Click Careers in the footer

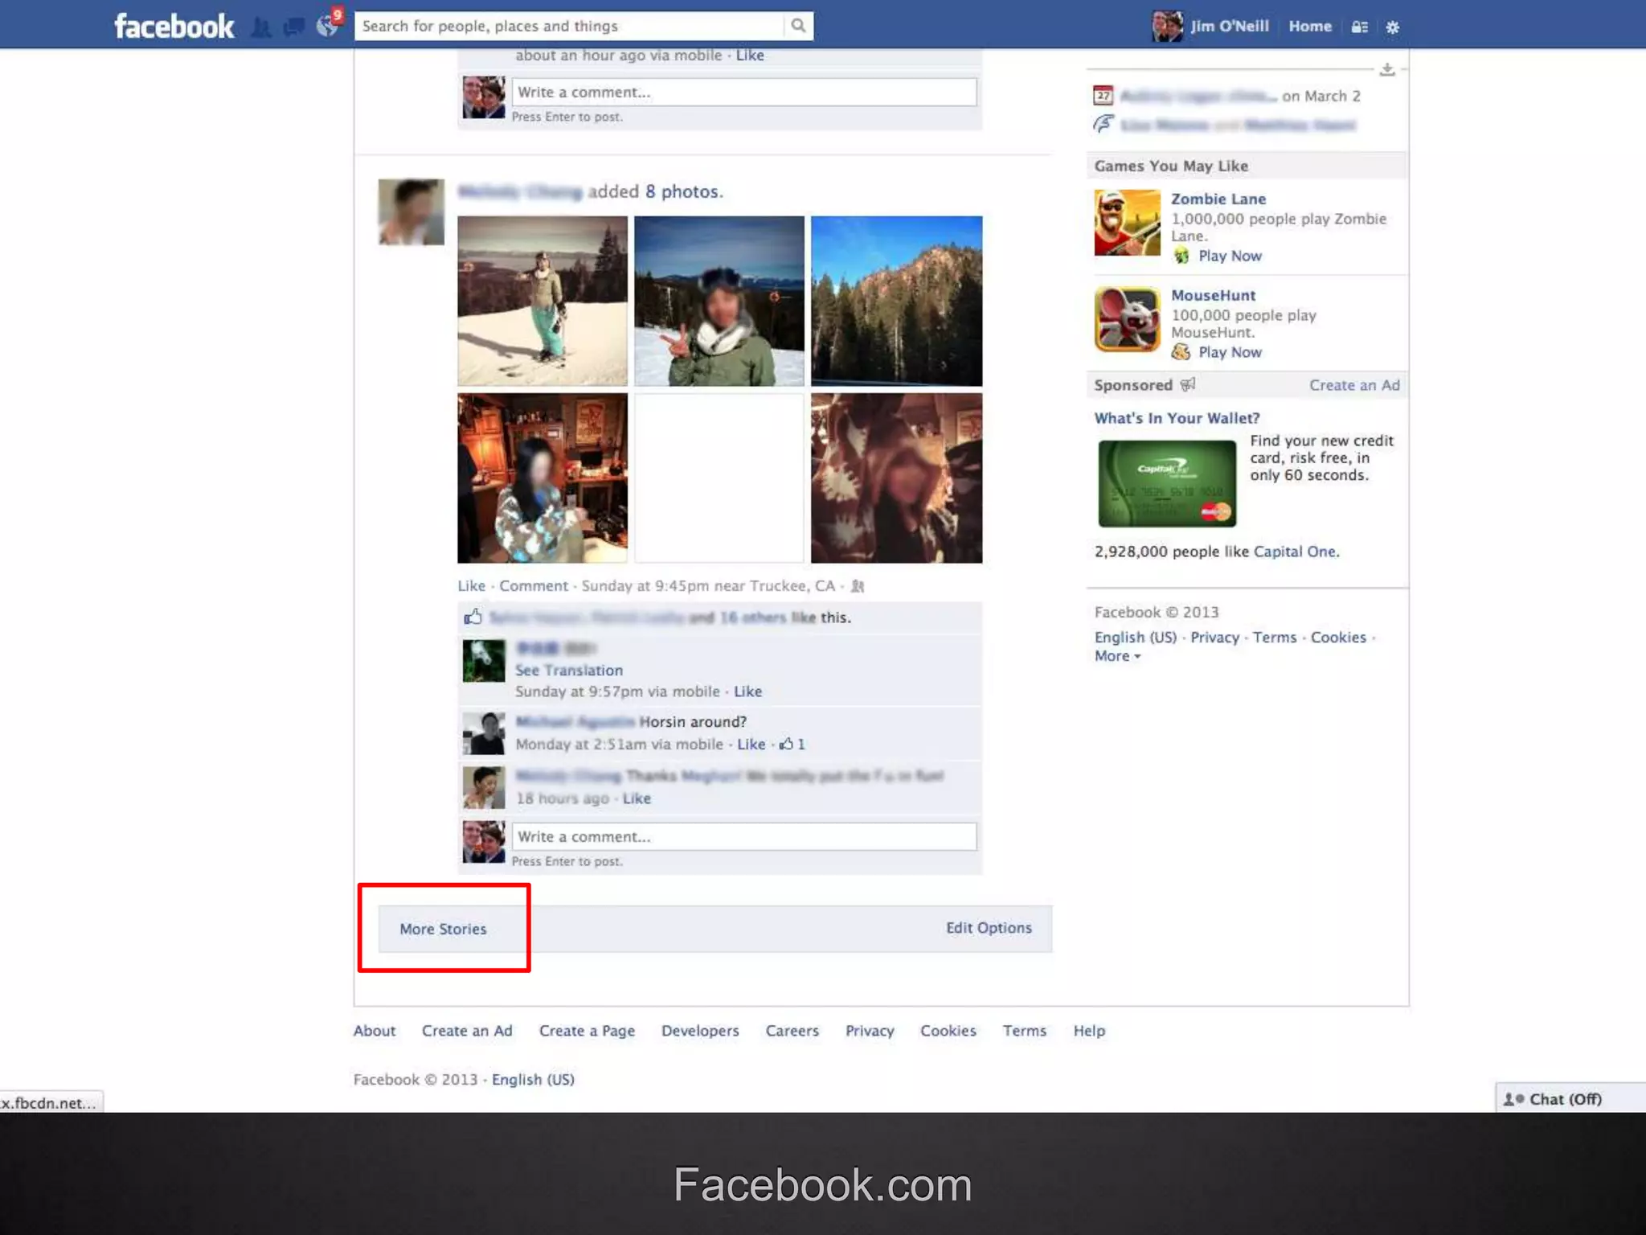point(792,1031)
